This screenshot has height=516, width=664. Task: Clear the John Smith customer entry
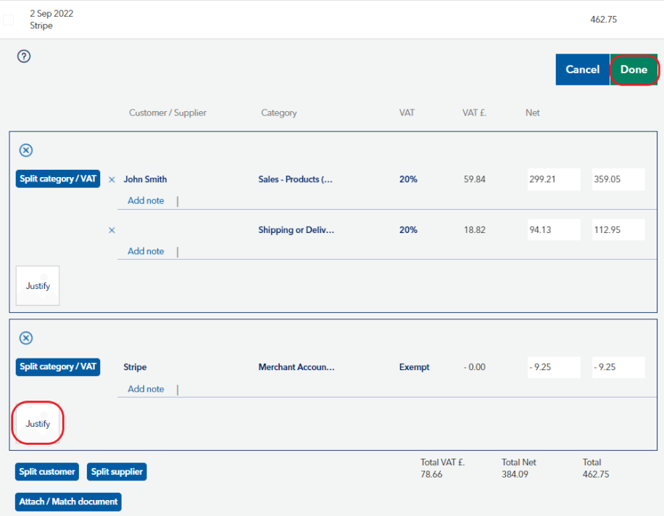click(x=112, y=179)
